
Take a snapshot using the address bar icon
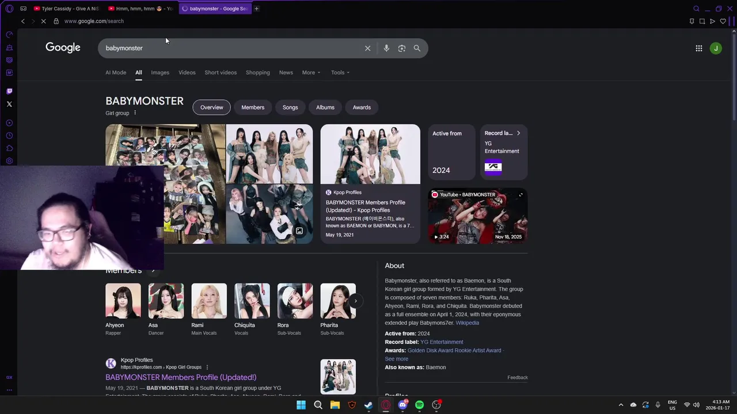click(702, 21)
